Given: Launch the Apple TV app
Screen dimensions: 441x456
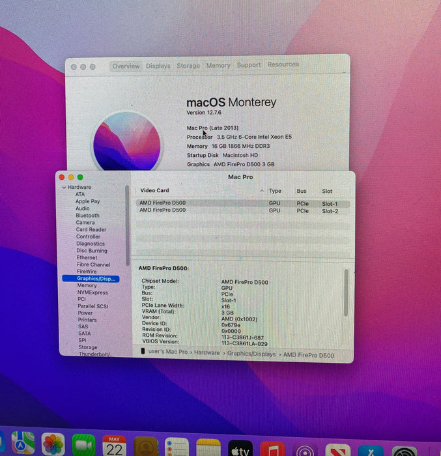Looking at the screenshot, I should point(240,448).
